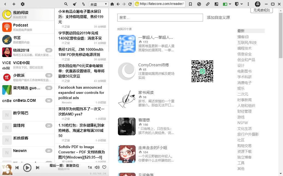Select the 信息安全 category

(x=244, y=54)
